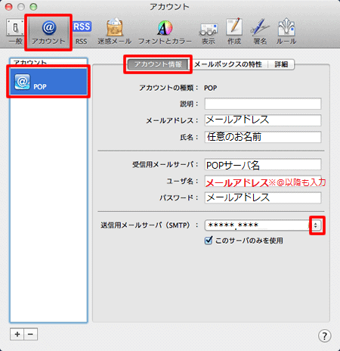Screen dimensions: 340x351
Task: Open the 作成 composing preferences icon
Action: pyautogui.click(x=234, y=32)
